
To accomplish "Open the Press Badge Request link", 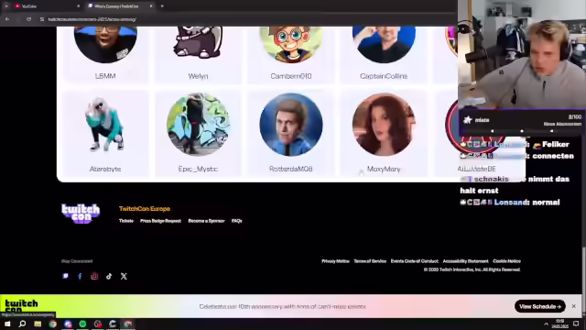I will (160, 221).
